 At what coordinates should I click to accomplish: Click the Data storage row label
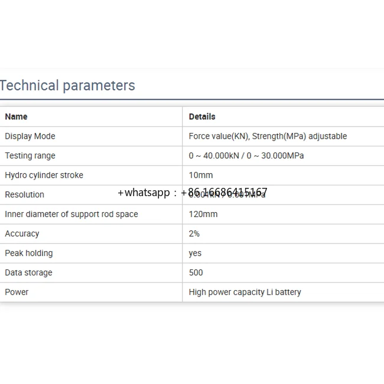pos(28,272)
